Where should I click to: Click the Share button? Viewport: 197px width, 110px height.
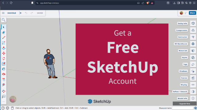192,13
